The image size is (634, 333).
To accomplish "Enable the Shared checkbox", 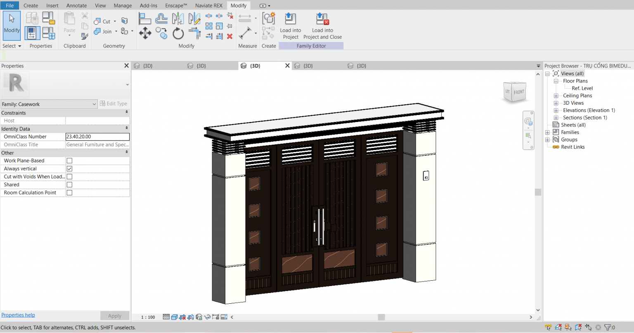I will (69, 184).
